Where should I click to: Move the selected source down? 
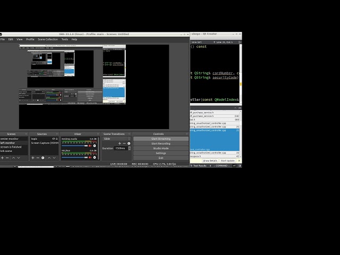click(x=54, y=158)
